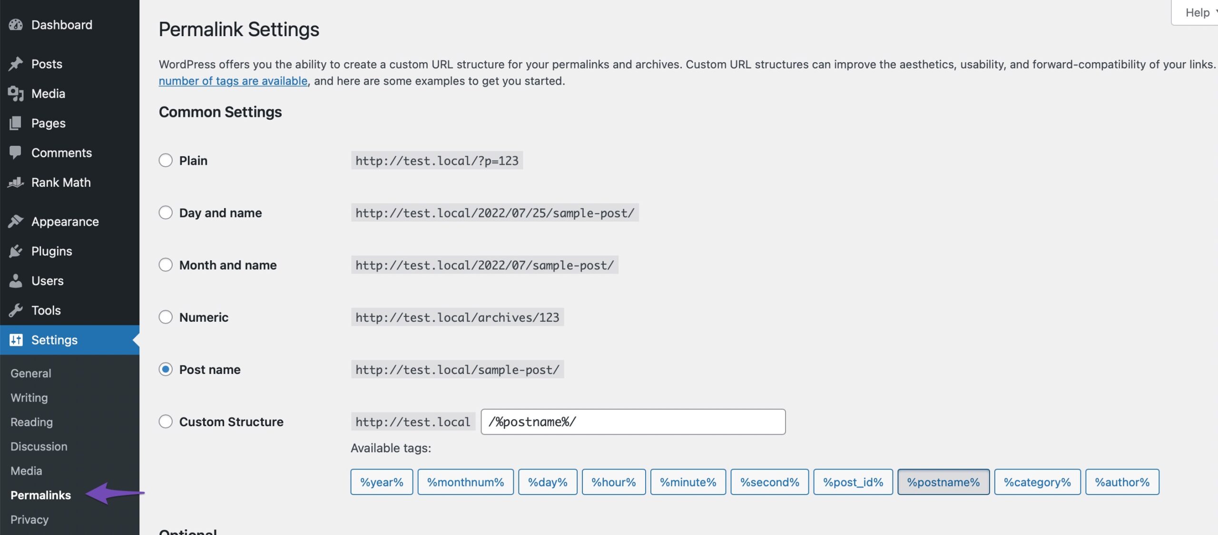Click the Tools icon in sidebar
Viewport: 1218px width, 535px height.
coord(15,310)
